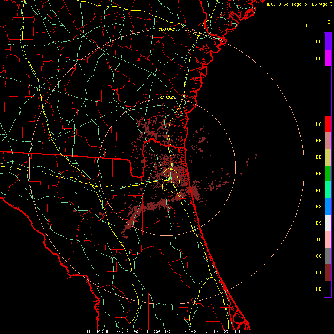Image resolution: width=334 pixels, height=334 pixels.
Task: Click the IC pink legend swatch
Action: pyautogui.click(x=328, y=239)
